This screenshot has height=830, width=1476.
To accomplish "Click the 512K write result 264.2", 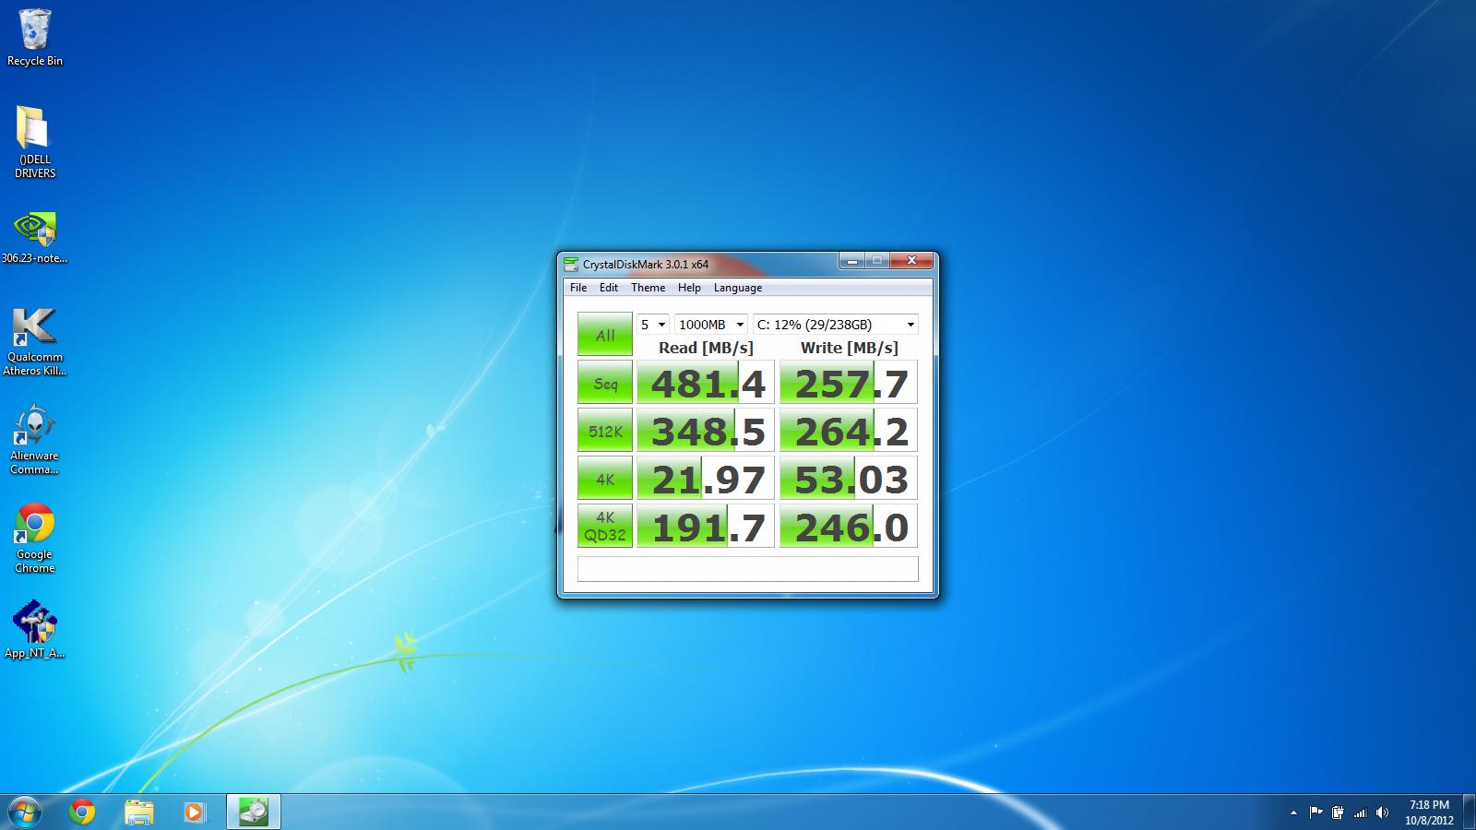I will tap(849, 431).
